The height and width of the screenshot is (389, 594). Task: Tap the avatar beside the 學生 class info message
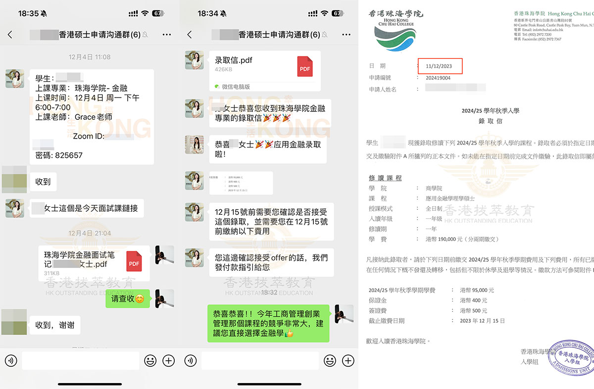15,79
